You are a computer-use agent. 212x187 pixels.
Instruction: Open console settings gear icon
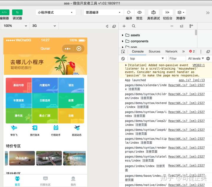[208, 58]
